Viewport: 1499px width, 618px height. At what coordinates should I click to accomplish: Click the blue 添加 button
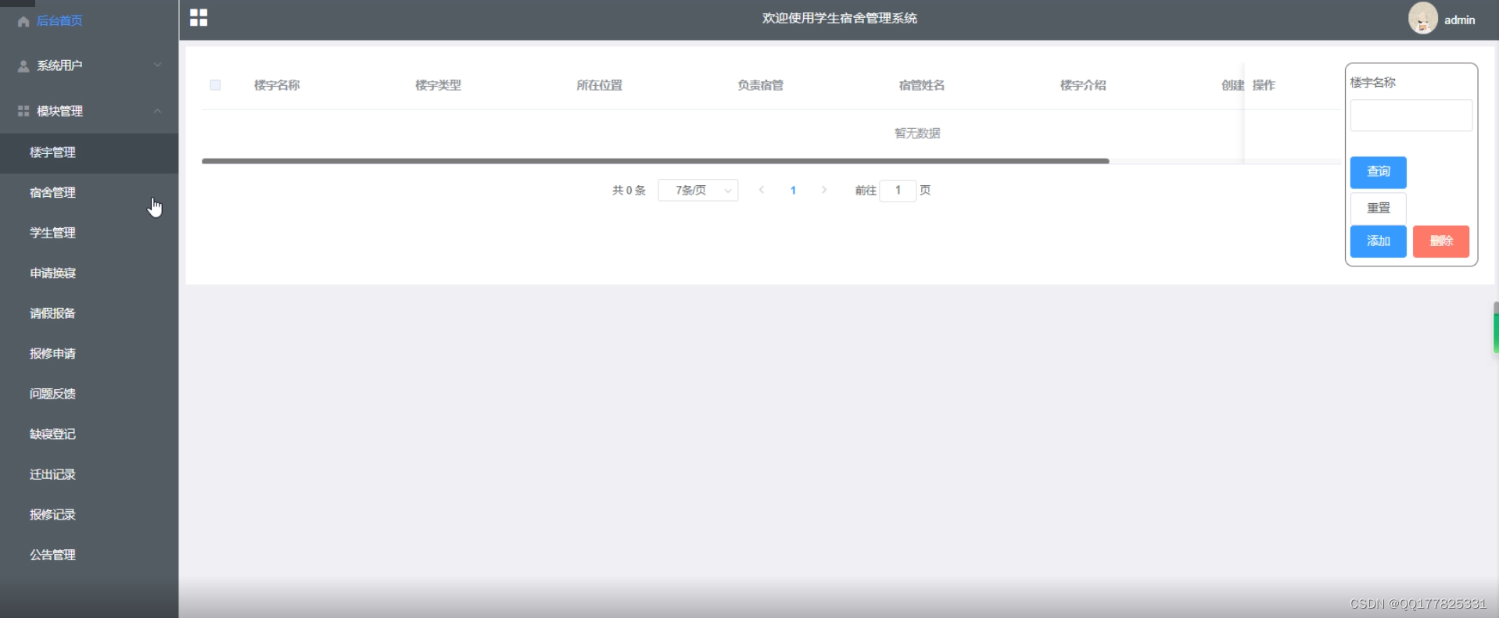(x=1378, y=241)
